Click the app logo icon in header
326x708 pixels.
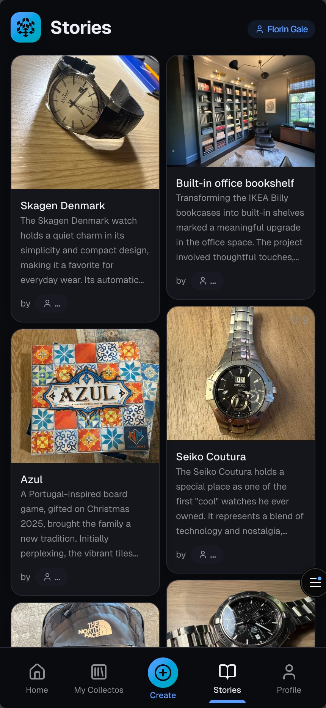pos(26,27)
